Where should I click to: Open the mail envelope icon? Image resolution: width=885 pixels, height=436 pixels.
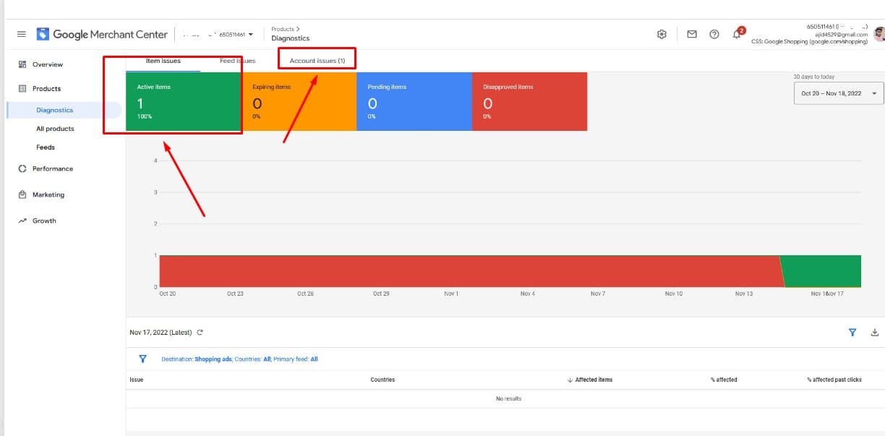coord(692,34)
